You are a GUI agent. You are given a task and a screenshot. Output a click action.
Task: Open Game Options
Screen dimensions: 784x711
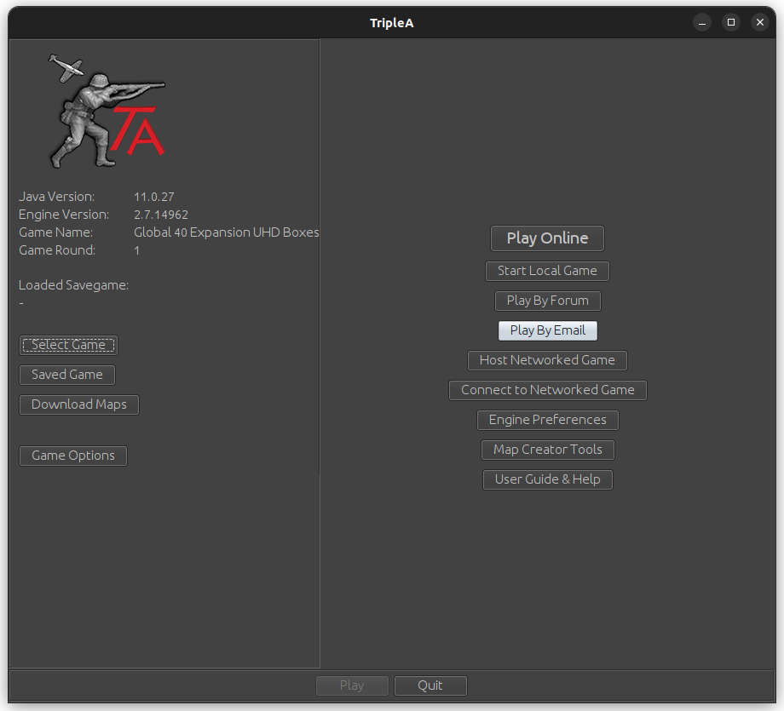72,456
